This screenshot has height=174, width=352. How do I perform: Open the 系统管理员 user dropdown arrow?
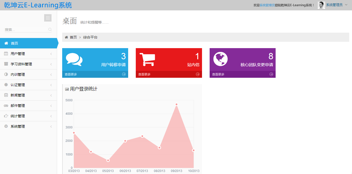point(346,5)
